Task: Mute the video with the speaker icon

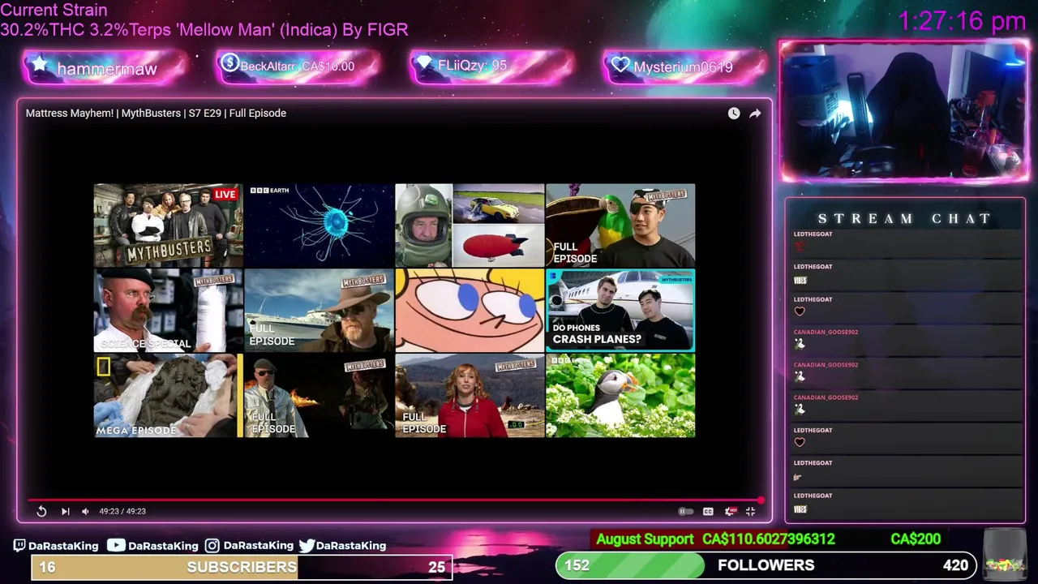Action: tap(85, 511)
